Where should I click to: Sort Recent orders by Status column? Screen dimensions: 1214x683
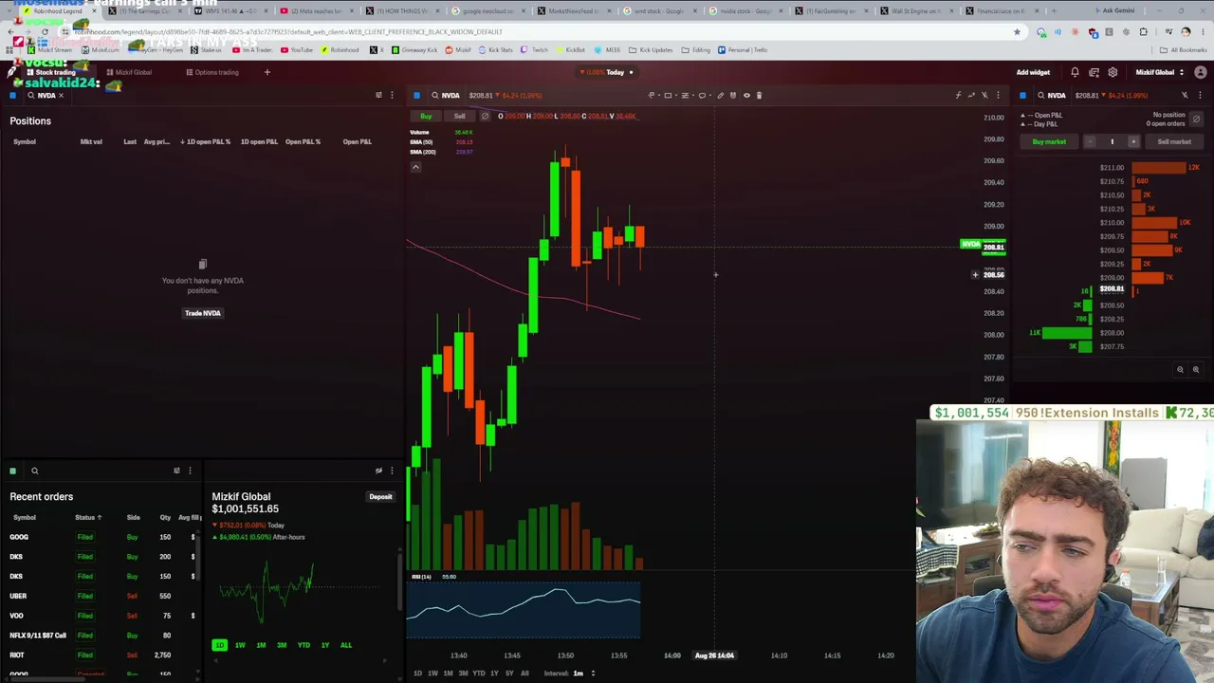point(88,517)
